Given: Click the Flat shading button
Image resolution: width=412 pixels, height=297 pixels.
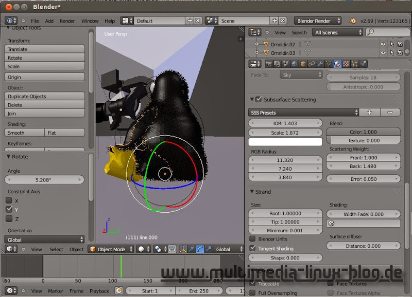Looking at the screenshot, I should [x=65, y=133].
